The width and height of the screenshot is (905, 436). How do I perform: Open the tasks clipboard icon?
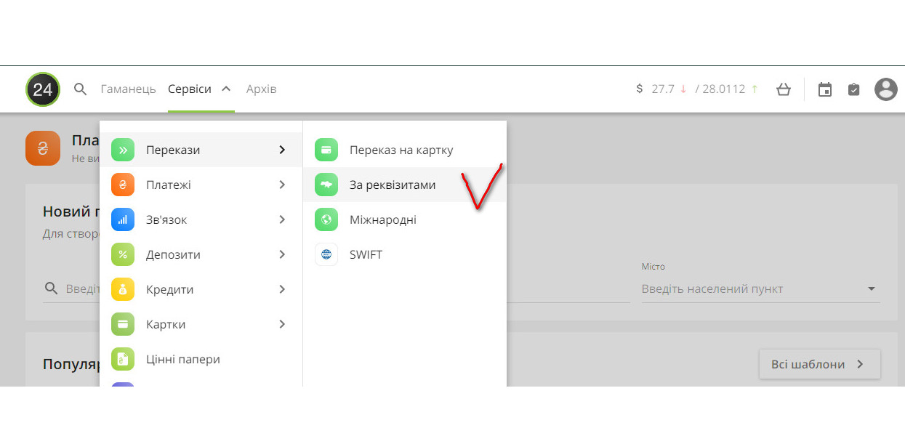[853, 89]
